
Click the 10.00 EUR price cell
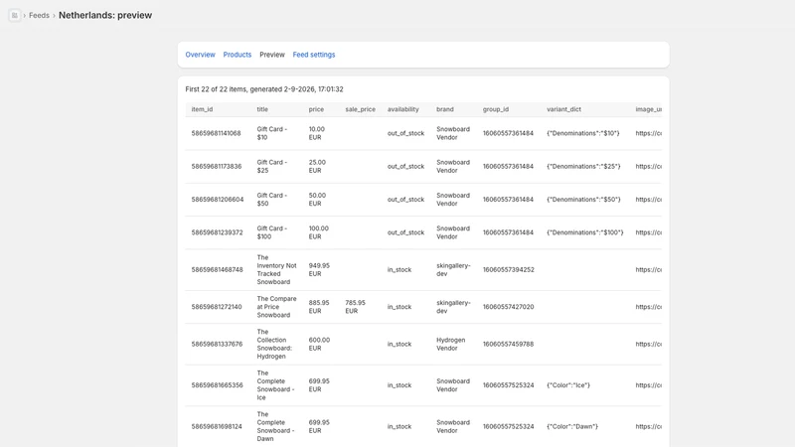coord(317,133)
